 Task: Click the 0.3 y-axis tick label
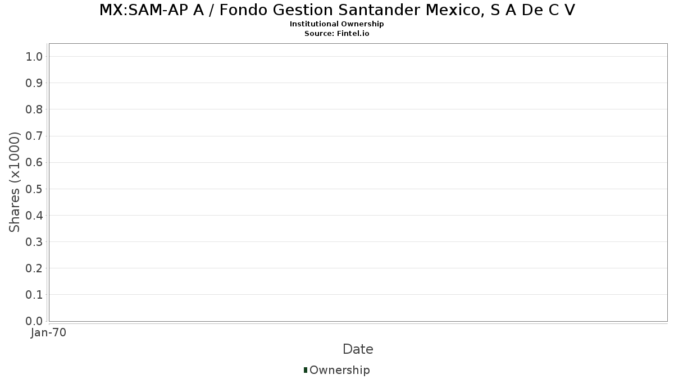(x=35, y=241)
